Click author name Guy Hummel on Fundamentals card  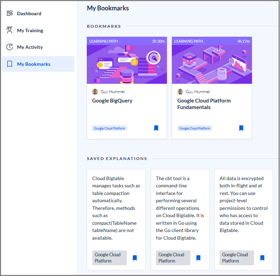(198, 92)
